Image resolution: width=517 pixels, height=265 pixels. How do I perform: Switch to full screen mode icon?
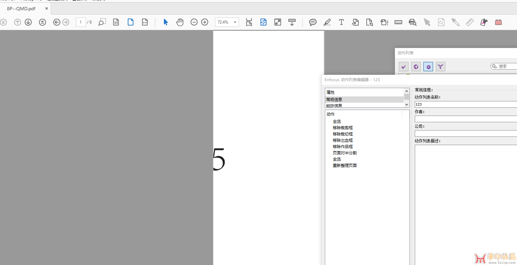tap(278, 22)
